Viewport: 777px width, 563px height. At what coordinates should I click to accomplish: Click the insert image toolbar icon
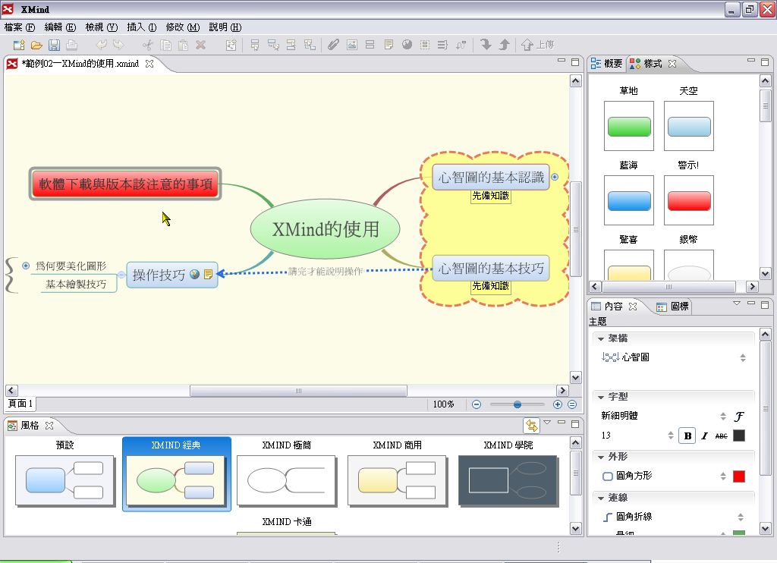click(351, 45)
